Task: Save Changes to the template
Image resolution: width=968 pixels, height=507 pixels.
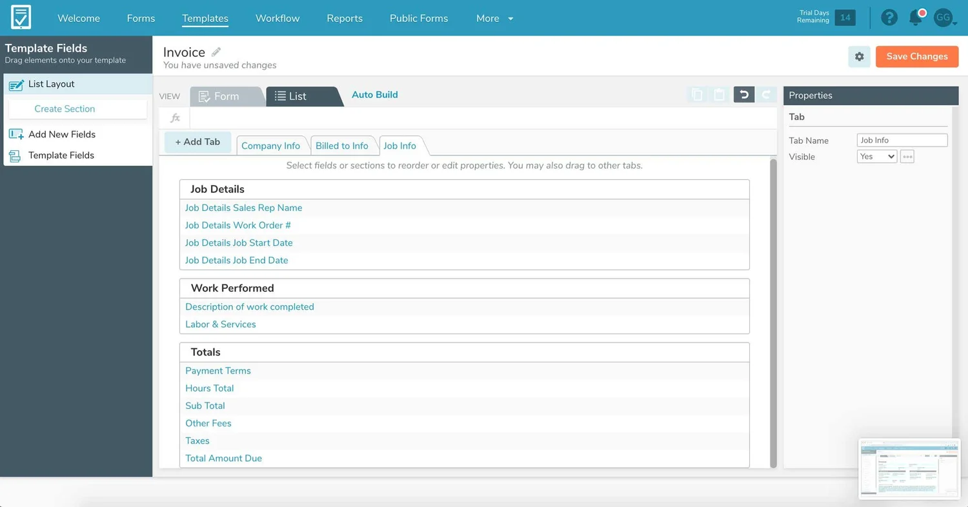Action: point(916,57)
